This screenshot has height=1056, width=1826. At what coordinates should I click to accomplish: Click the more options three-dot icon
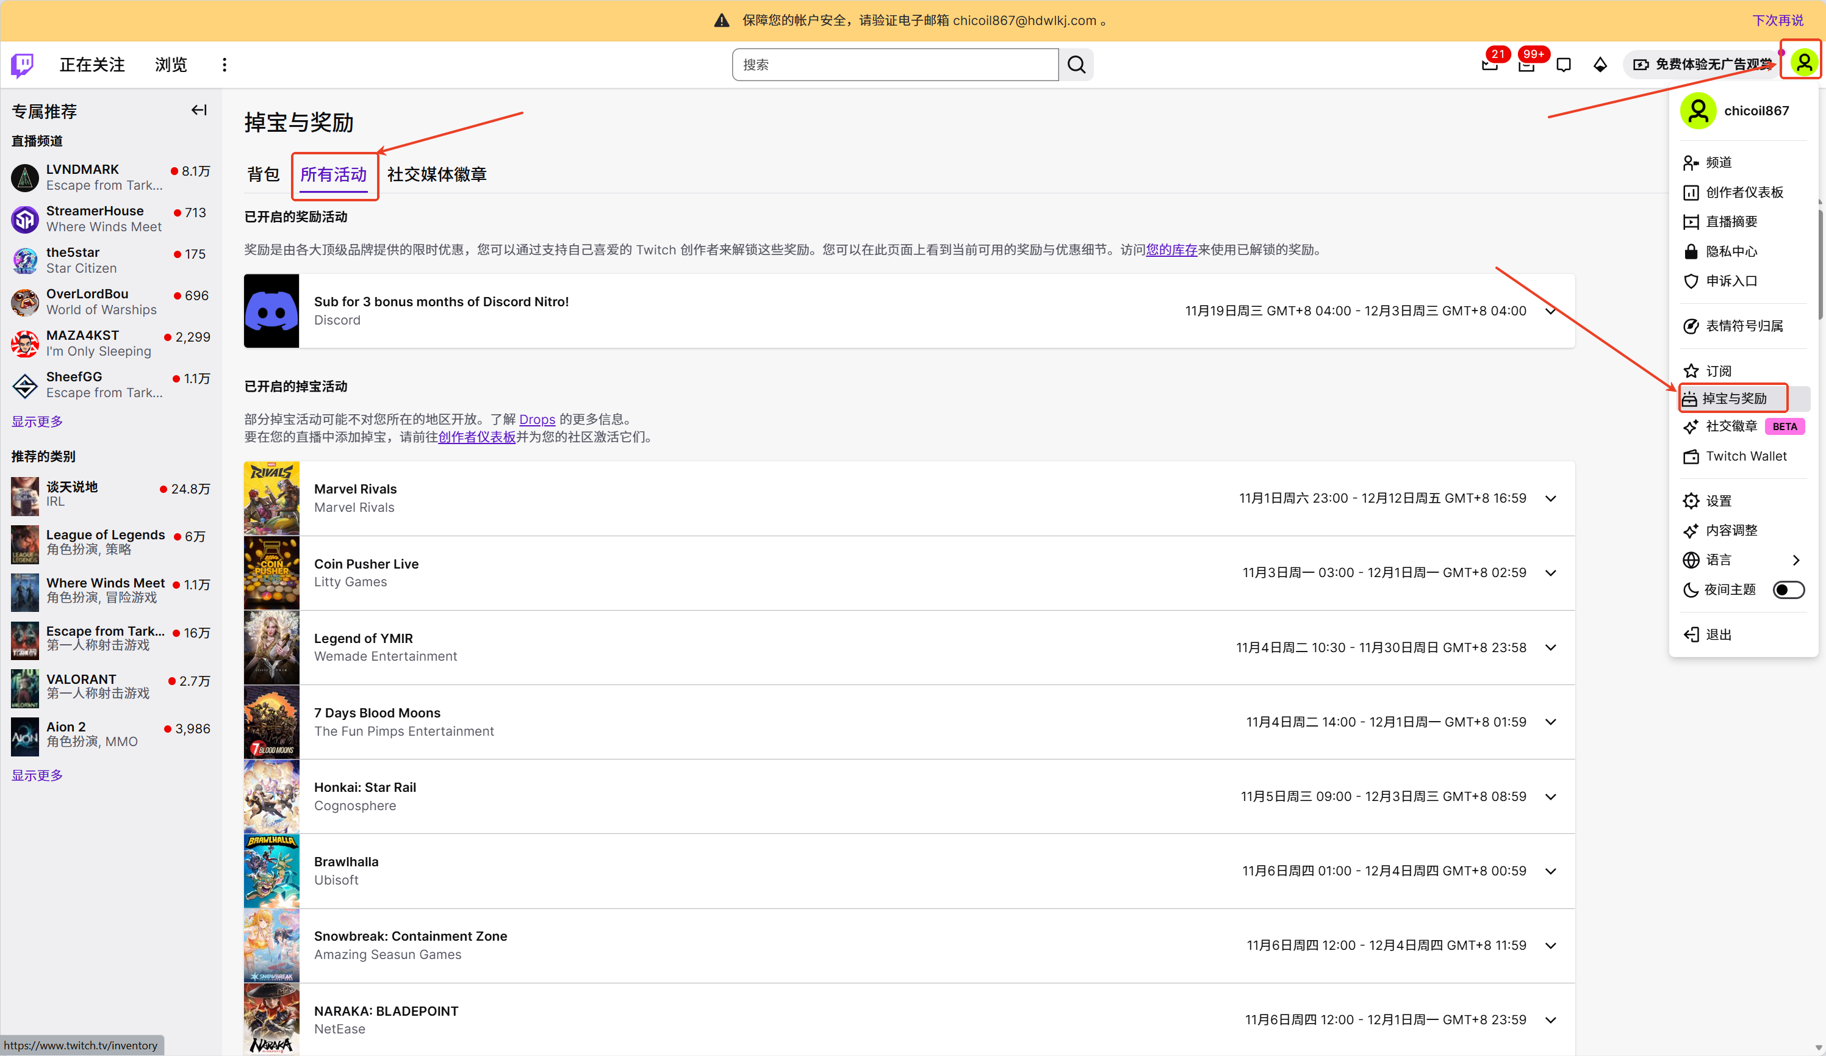tap(225, 65)
